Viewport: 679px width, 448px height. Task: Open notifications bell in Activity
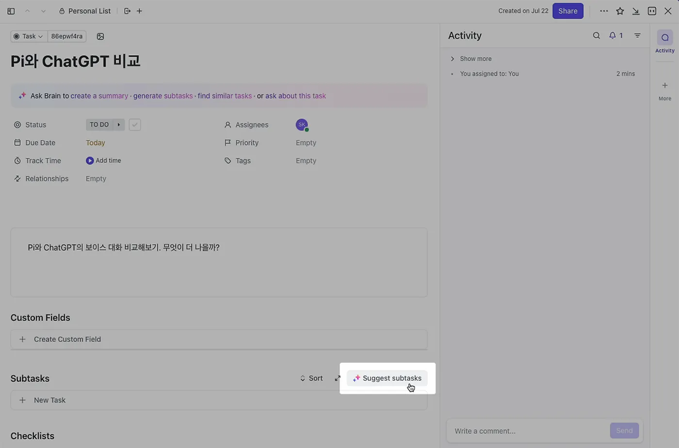(615, 35)
